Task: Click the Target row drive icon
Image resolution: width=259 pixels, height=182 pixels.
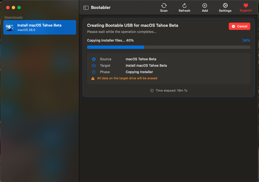Action: click(94, 66)
